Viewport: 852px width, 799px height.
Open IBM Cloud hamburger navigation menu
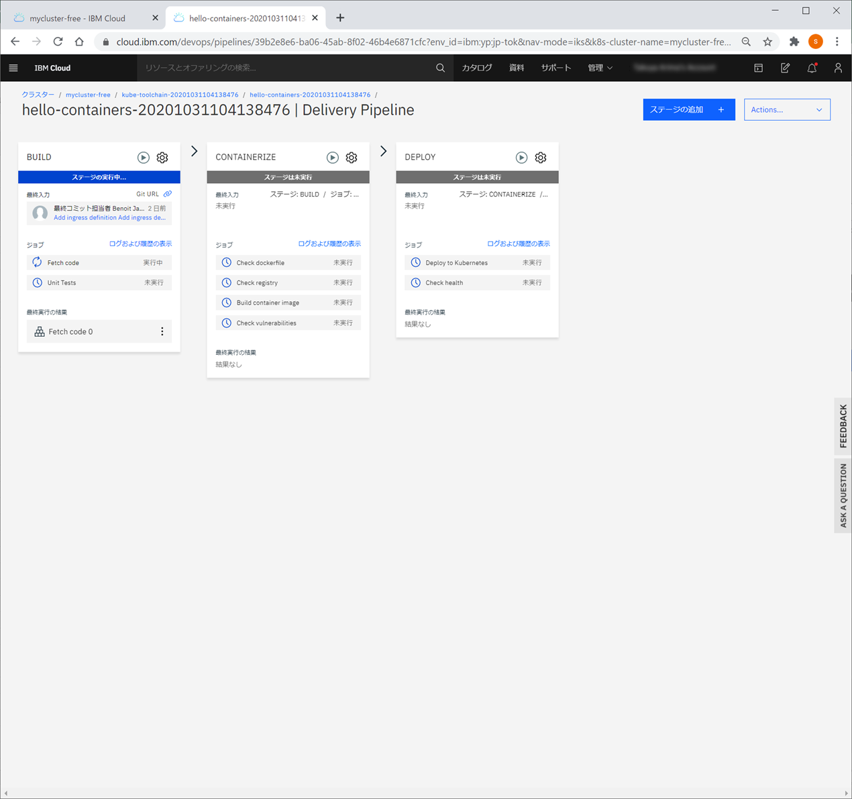tap(13, 68)
